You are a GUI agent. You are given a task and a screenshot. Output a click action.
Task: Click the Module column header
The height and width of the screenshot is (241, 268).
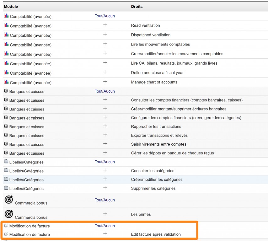tap(11, 7)
